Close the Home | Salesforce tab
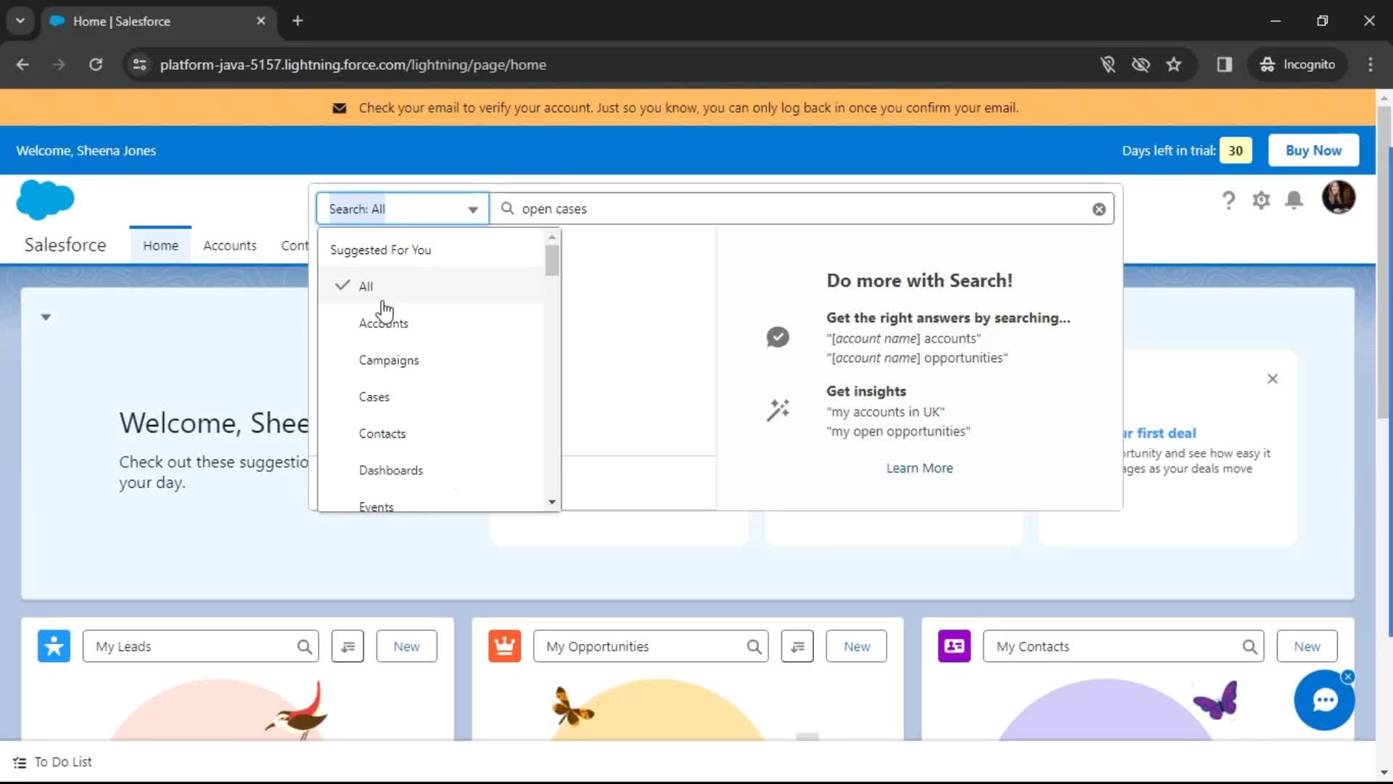 click(x=261, y=21)
